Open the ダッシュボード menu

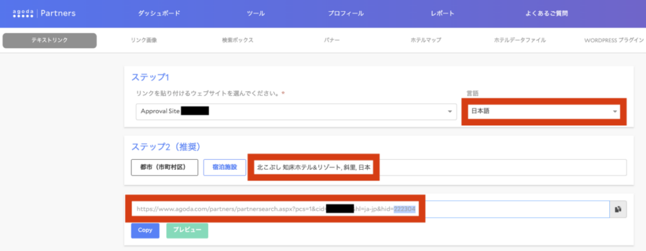point(159,14)
